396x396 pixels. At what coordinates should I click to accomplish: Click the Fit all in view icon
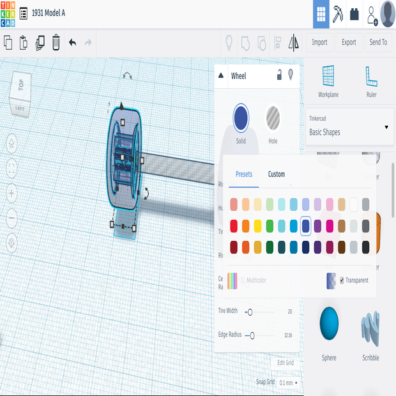11,168
